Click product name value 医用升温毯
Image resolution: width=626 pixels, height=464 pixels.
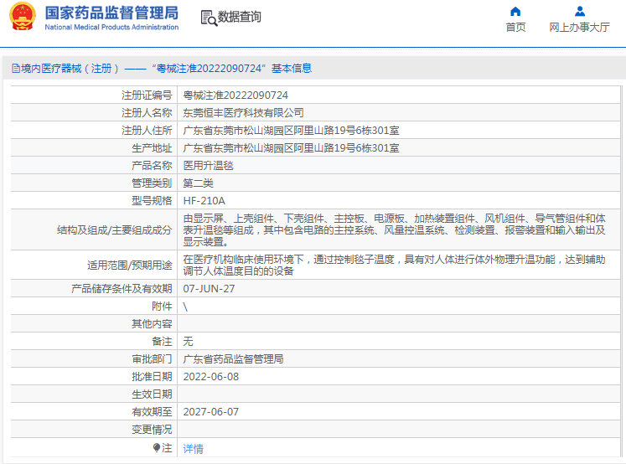(208, 166)
